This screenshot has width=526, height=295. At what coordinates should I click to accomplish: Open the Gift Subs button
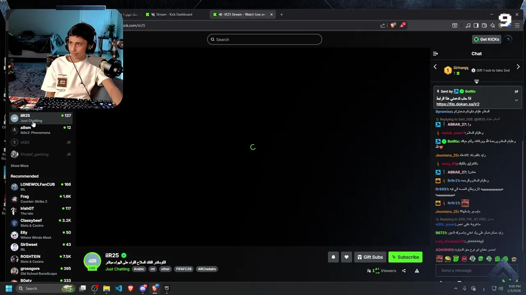[x=370, y=257]
